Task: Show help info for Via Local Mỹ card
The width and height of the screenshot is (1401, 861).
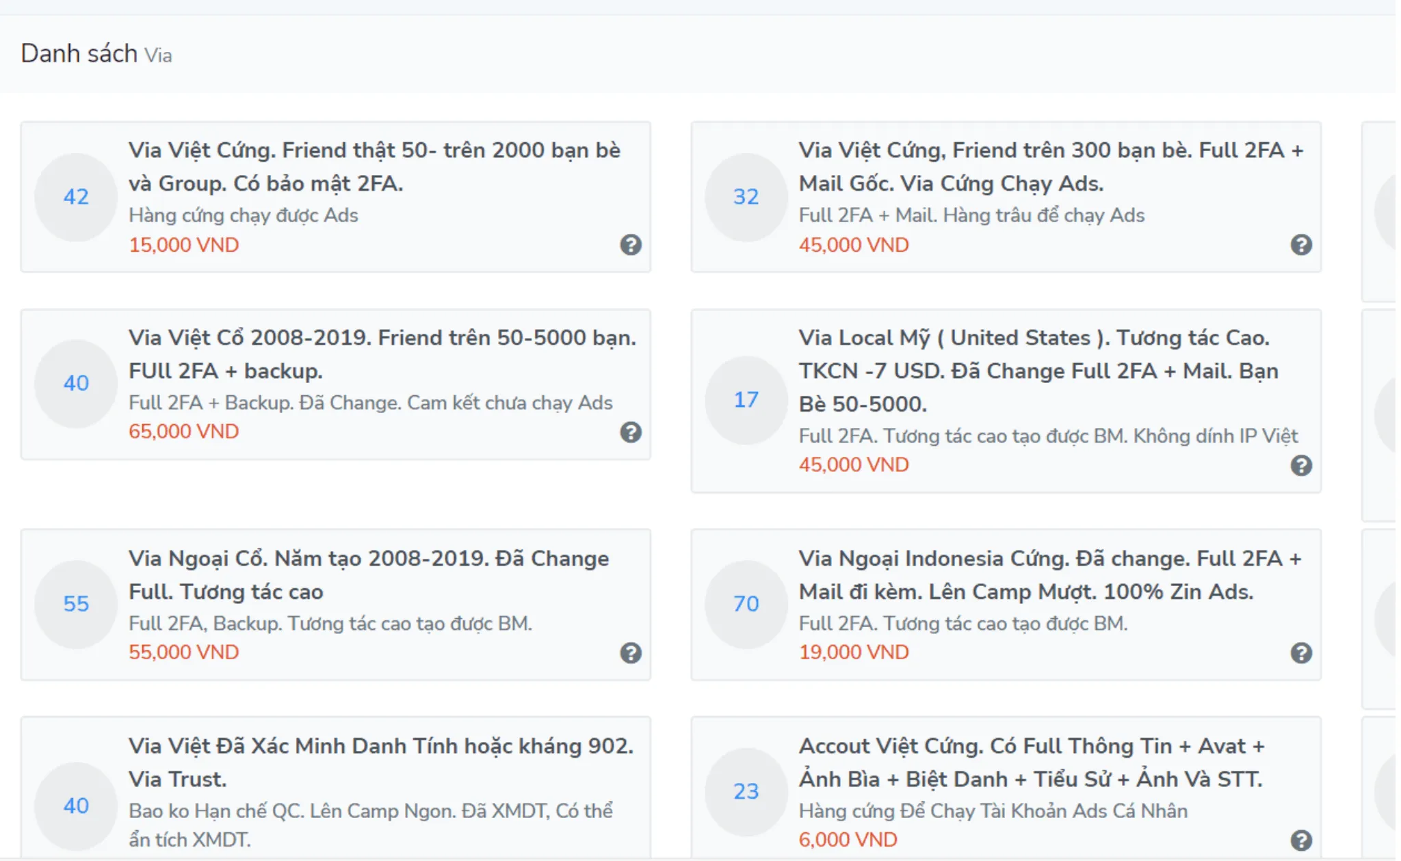Action: tap(1300, 466)
